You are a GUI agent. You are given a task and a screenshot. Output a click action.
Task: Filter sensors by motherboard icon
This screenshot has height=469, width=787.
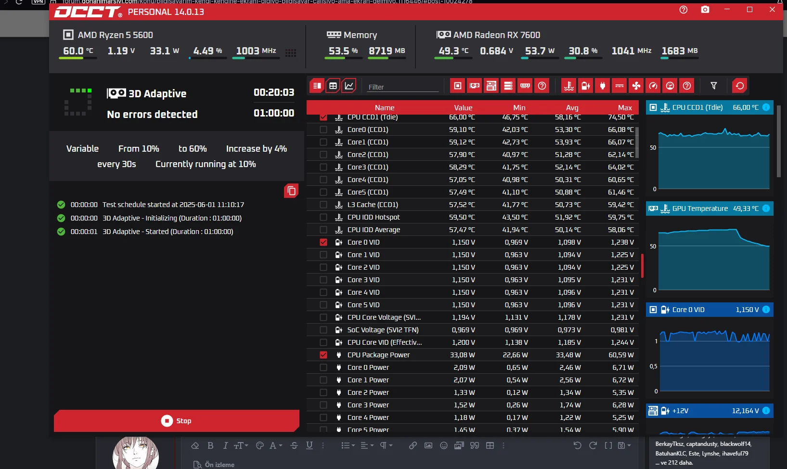(x=491, y=86)
